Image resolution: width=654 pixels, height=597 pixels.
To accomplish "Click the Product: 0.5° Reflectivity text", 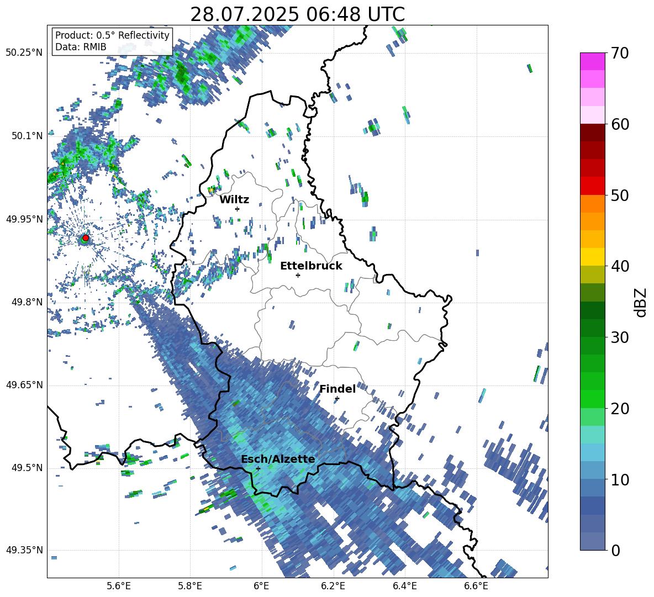I will click(112, 35).
